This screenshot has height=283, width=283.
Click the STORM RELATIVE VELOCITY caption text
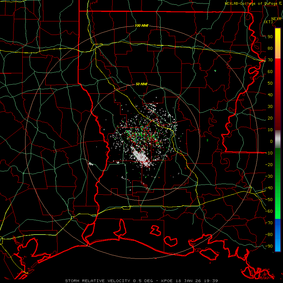pos(97,281)
